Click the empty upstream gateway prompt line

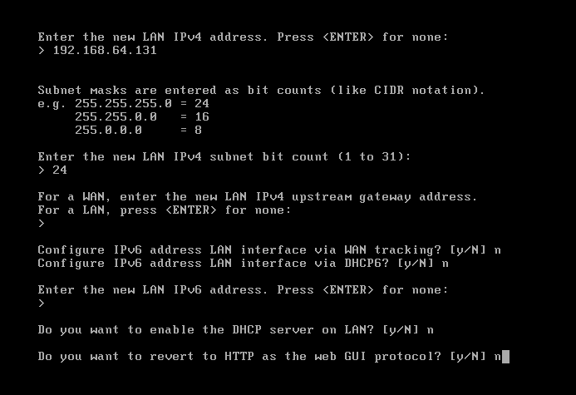42,224
